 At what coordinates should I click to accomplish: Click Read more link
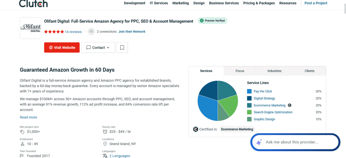tap(28, 117)
